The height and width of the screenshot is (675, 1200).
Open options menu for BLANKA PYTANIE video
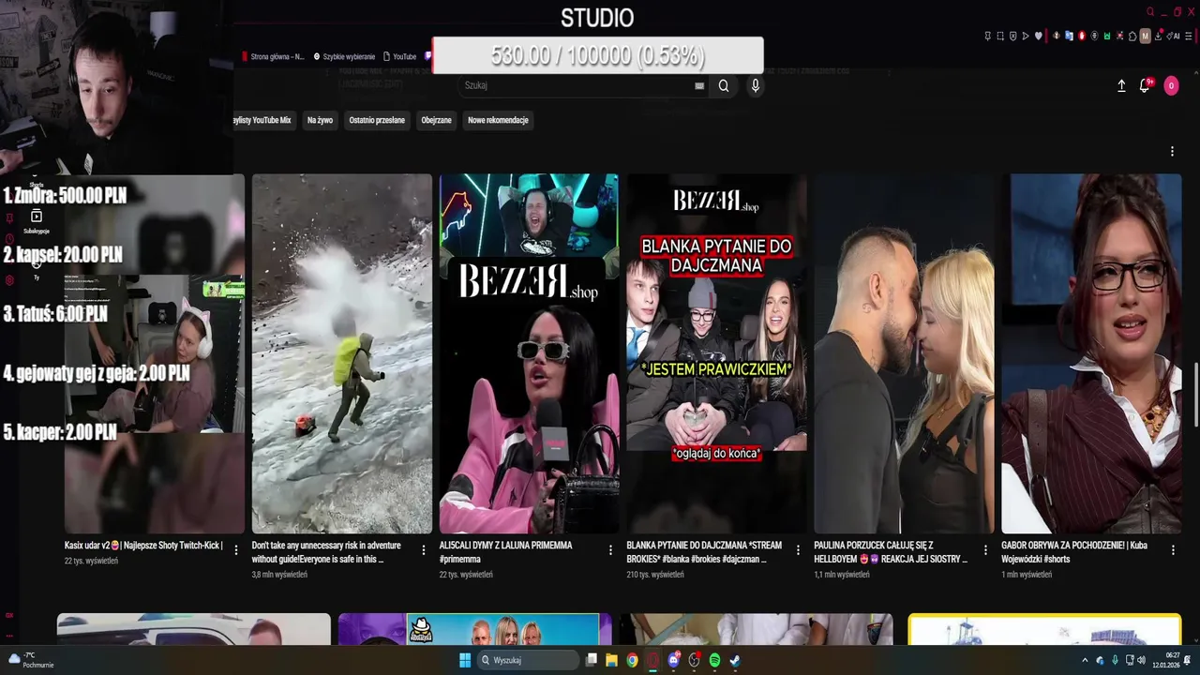tap(798, 550)
